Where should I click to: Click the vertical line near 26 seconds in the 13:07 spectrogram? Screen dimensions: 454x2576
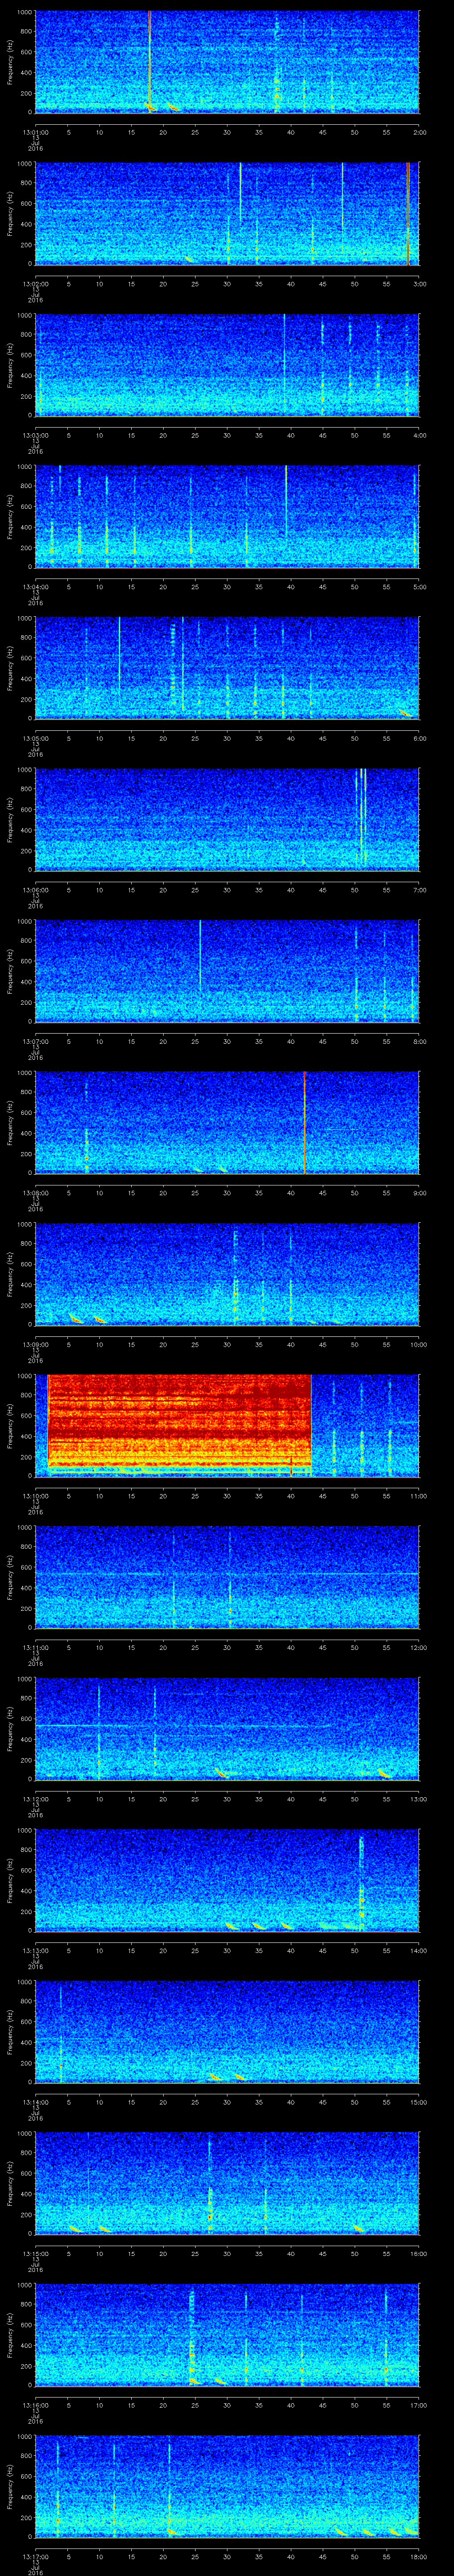pos(200,952)
